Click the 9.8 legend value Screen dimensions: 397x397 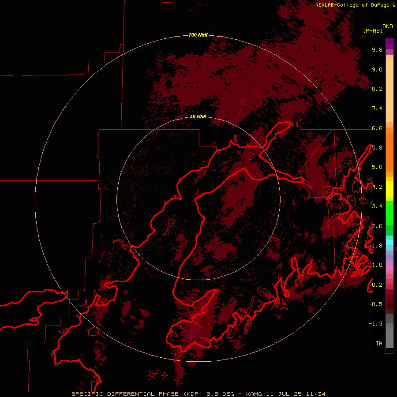click(x=377, y=49)
